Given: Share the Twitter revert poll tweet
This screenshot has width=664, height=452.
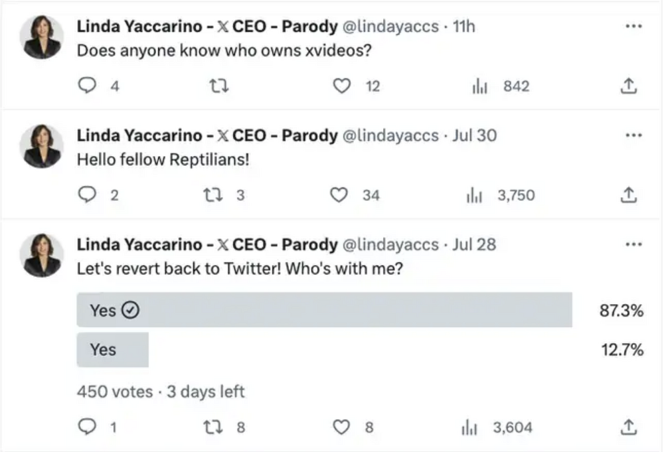Looking at the screenshot, I should [629, 427].
